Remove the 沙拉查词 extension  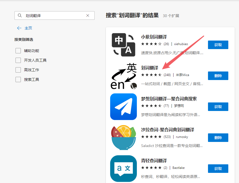click(x=218, y=138)
